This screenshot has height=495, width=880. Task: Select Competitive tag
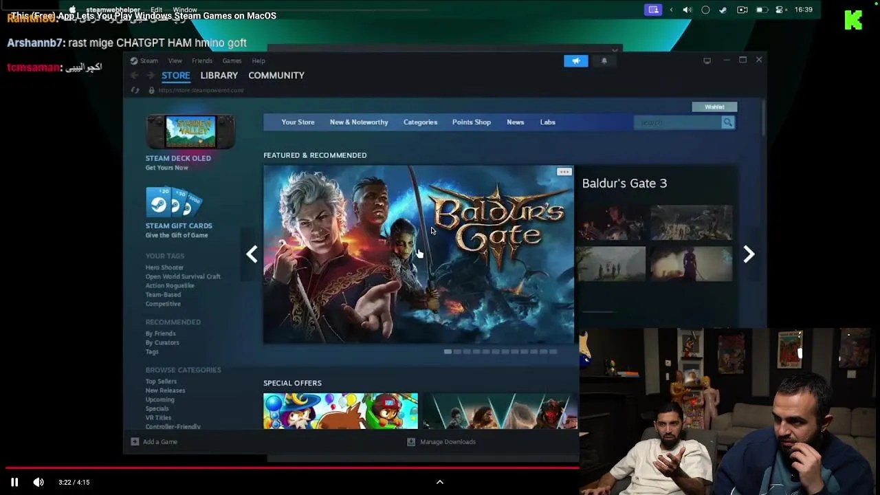(x=163, y=304)
